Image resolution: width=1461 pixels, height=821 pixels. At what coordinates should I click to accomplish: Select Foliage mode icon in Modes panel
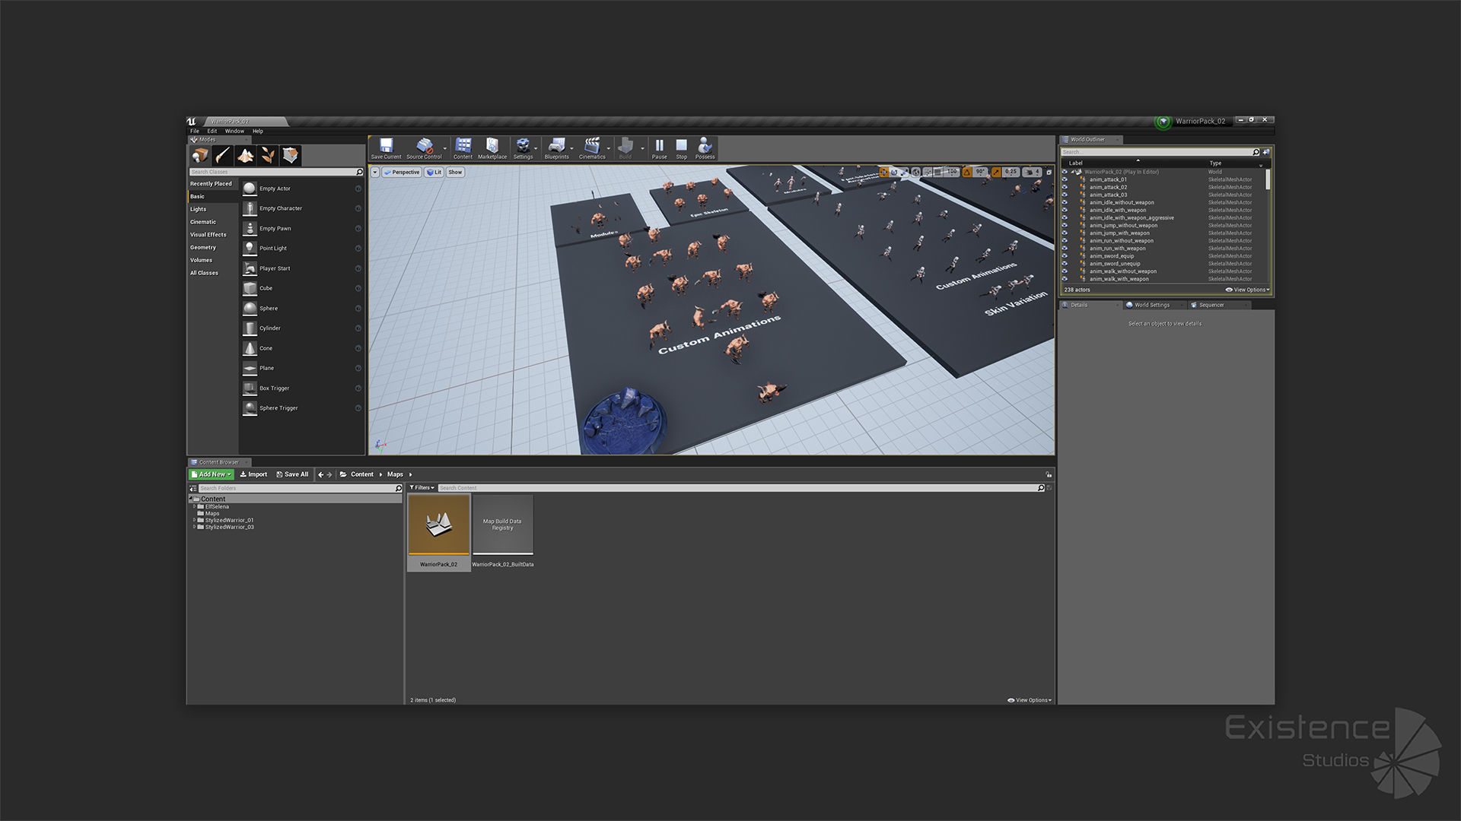(268, 156)
